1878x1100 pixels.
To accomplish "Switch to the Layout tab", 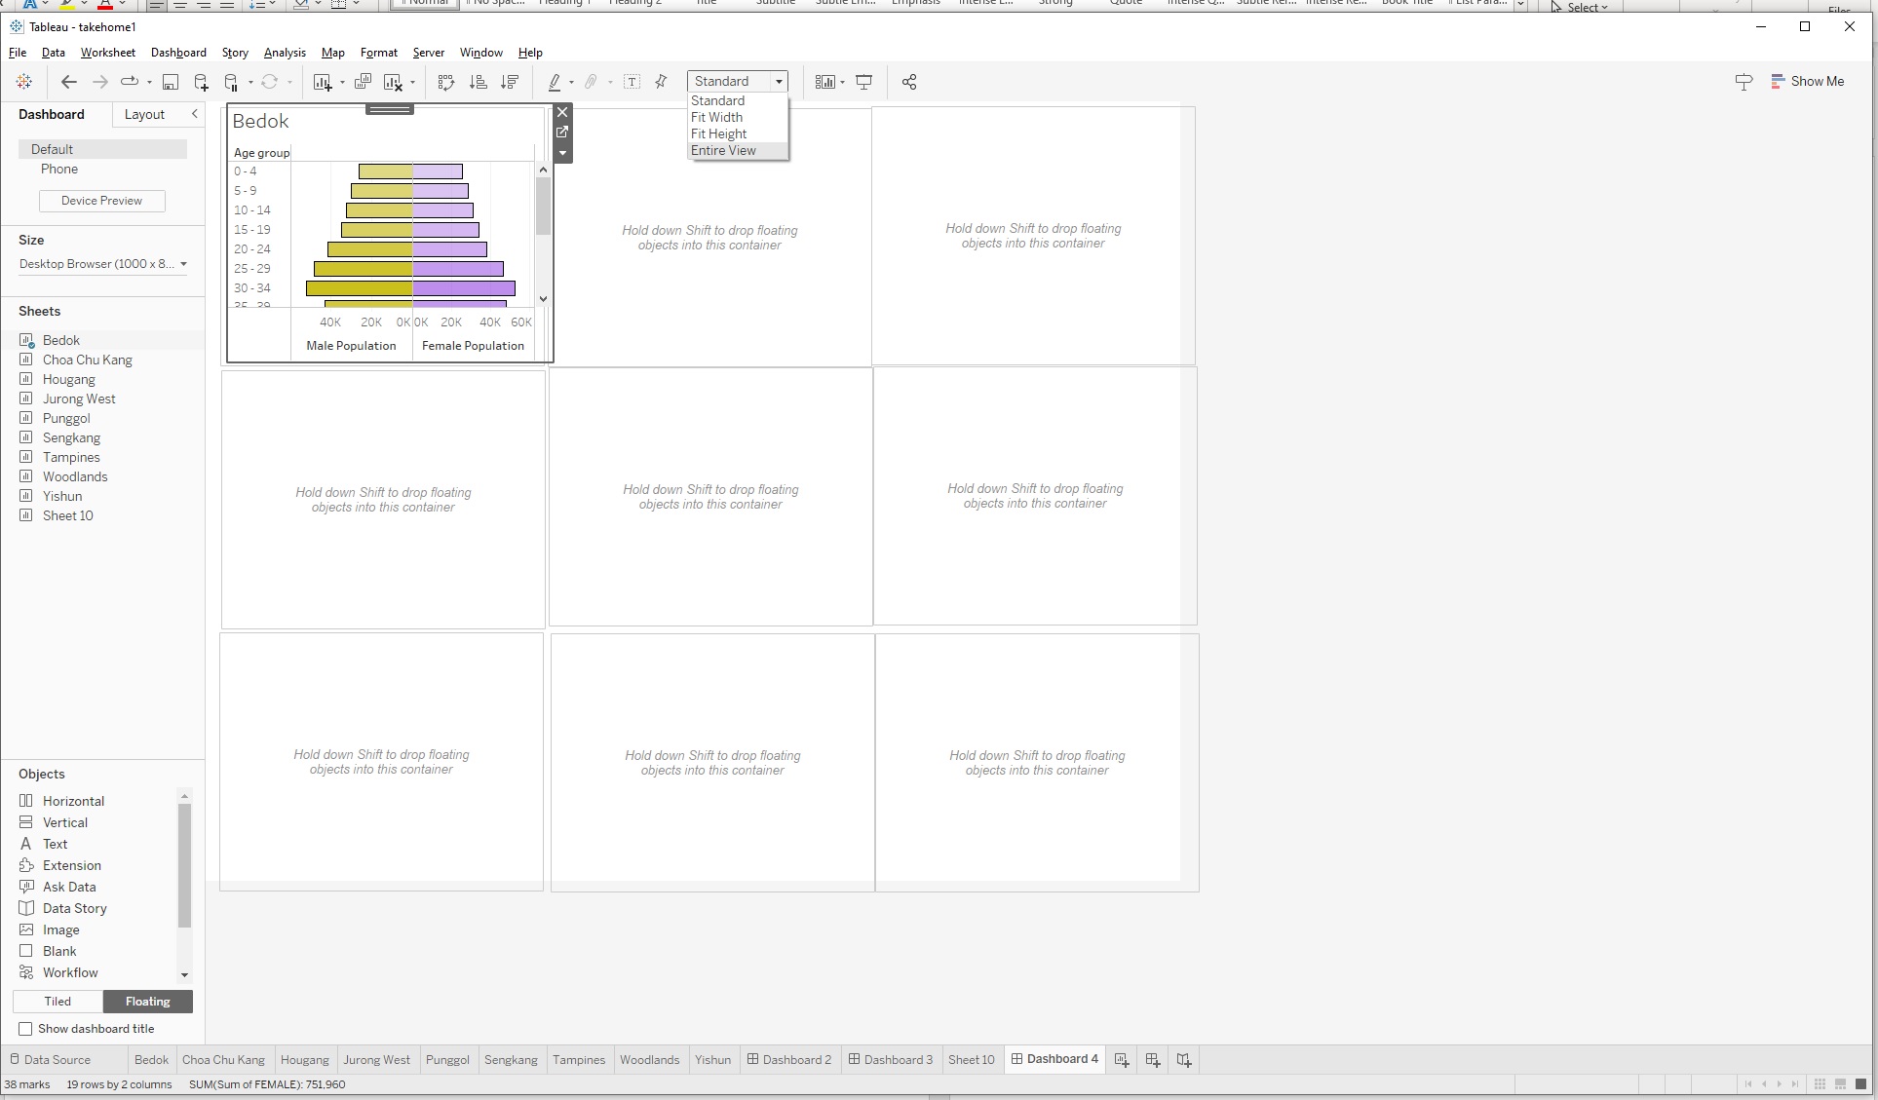I will (x=144, y=114).
